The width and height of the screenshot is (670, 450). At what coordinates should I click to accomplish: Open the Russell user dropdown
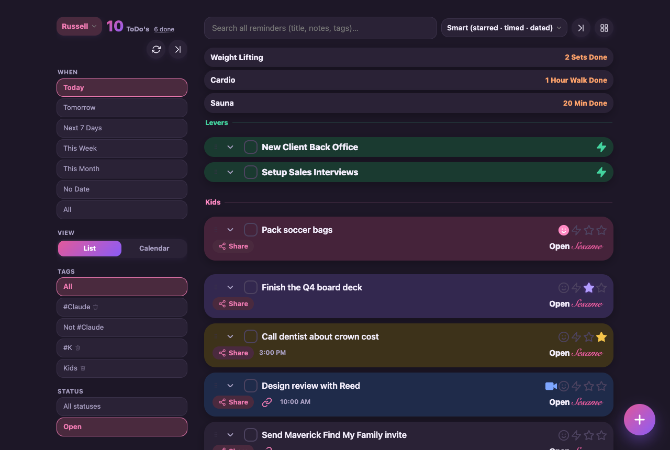click(x=79, y=26)
